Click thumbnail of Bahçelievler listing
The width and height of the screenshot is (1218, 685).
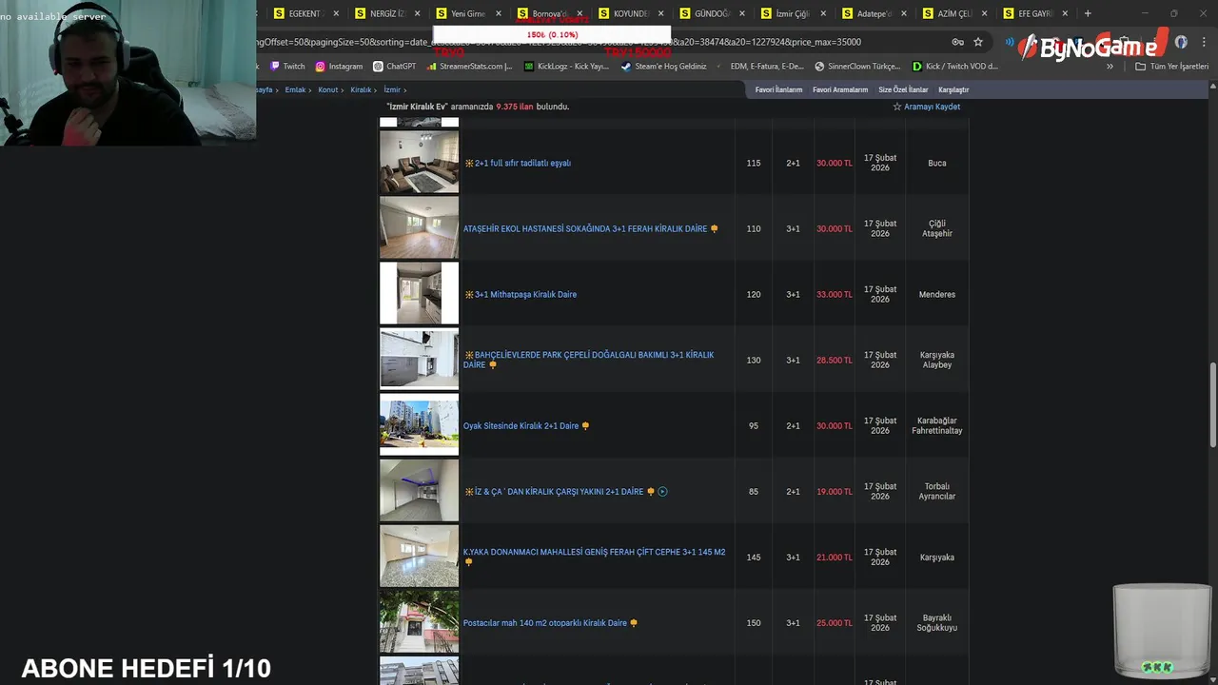419,360
